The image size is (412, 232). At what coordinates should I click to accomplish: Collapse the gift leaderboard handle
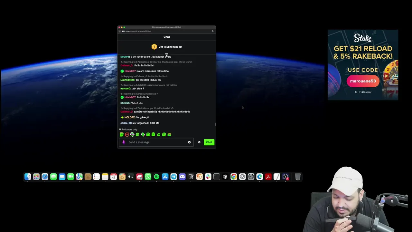166,54
